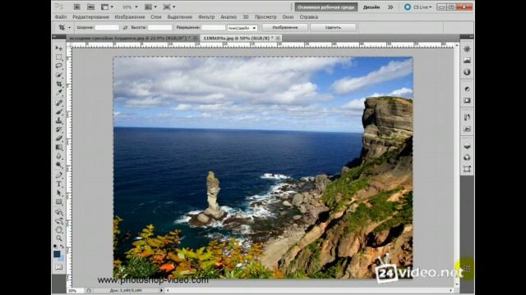Select the Zoom tool in the toolbox

(59, 238)
